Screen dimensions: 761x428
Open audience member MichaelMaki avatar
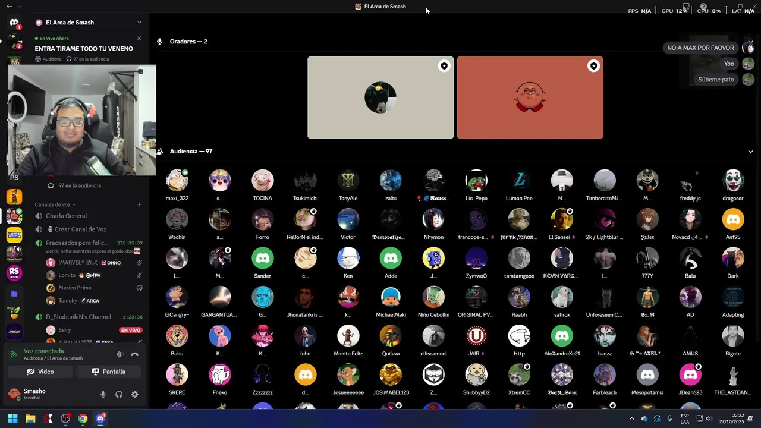tap(391, 297)
